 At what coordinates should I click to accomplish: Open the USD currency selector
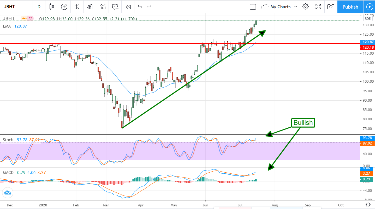click(368, 18)
